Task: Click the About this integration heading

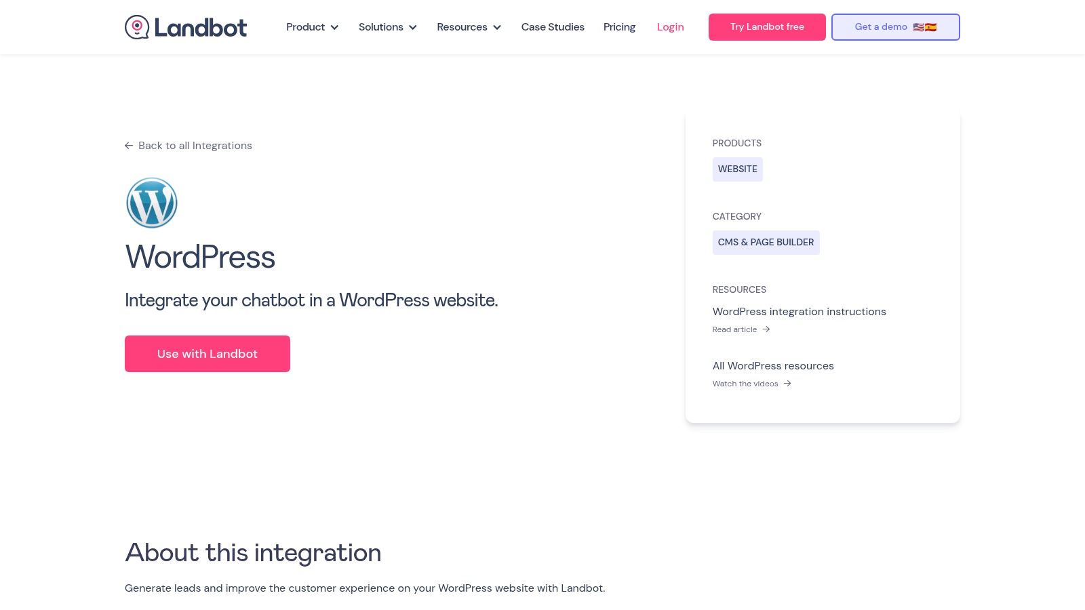Action: pyautogui.click(x=253, y=553)
